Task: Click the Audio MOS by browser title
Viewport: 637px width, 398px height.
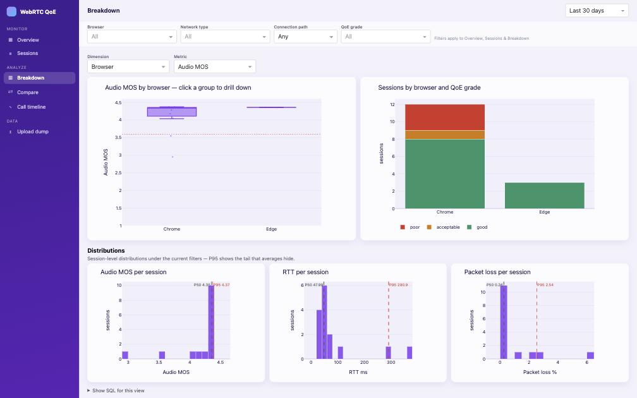Action: 178,87
